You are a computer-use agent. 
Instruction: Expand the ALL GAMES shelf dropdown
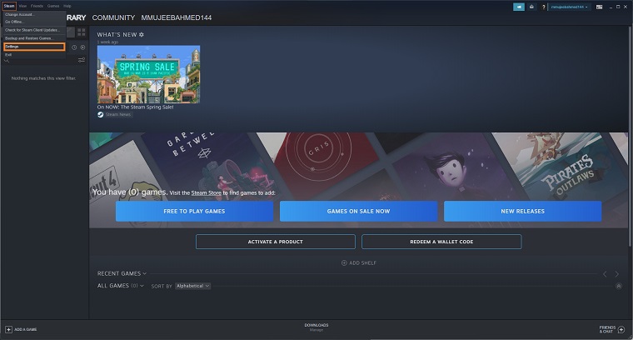pos(120,286)
